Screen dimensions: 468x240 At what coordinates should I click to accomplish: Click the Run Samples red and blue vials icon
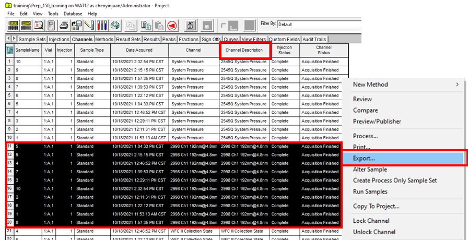102,26
